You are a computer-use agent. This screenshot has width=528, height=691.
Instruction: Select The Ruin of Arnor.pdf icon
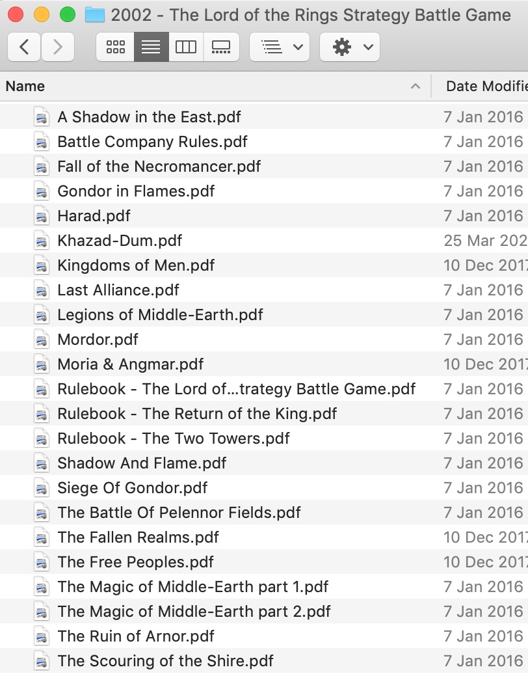click(42, 636)
